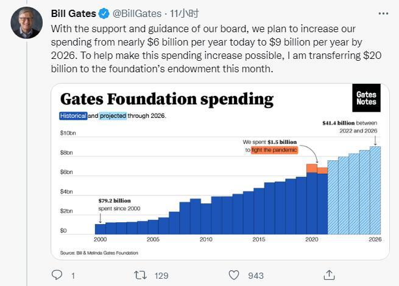Open the Gates Foundation spending chart title
The width and height of the screenshot is (399, 286).
[166, 99]
